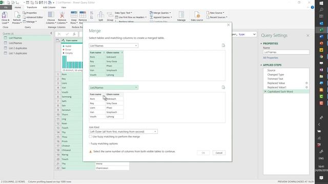This screenshot has height=184, width=328.
Task: Select Fam name column in first table
Action: [97, 53]
